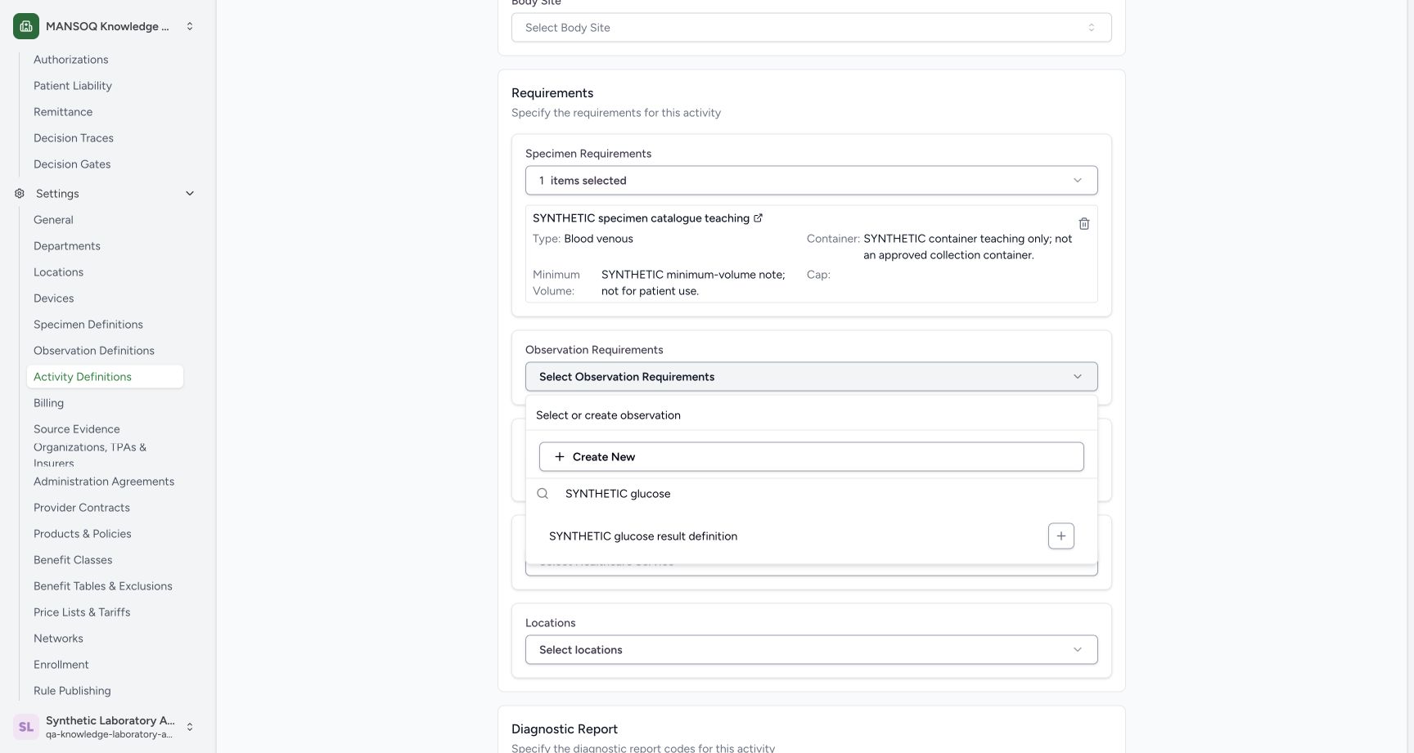The image size is (1414, 753).
Task: Open Specimen Definitions in the sidebar
Action: pos(88,325)
